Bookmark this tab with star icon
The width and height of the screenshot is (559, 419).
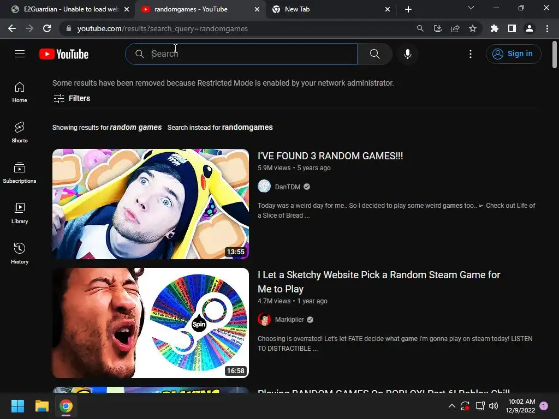point(473,28)
